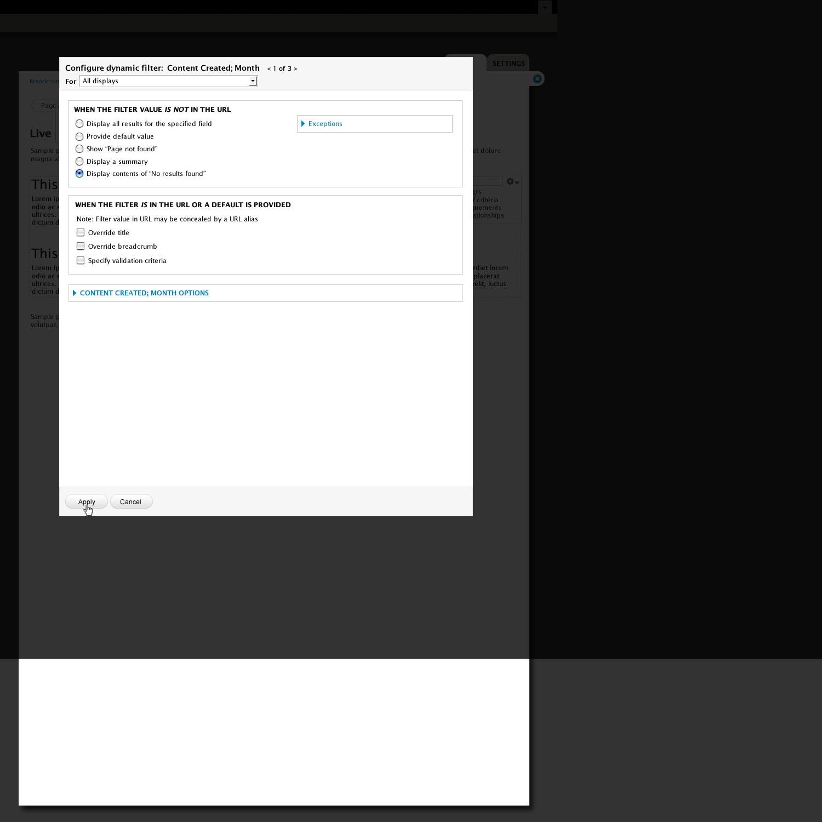Click the Page display button
Screen dimensions: 822x822
[48, 106]
